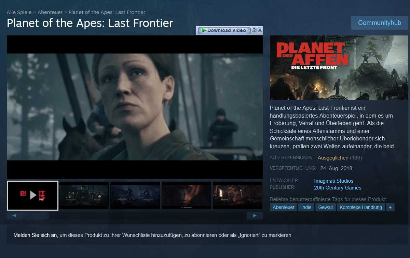Viewport: 410px width, 258px height.
Task: Click the release date 24. Aug. 2018
Action: pyautogui.click(x=336, y=168)
